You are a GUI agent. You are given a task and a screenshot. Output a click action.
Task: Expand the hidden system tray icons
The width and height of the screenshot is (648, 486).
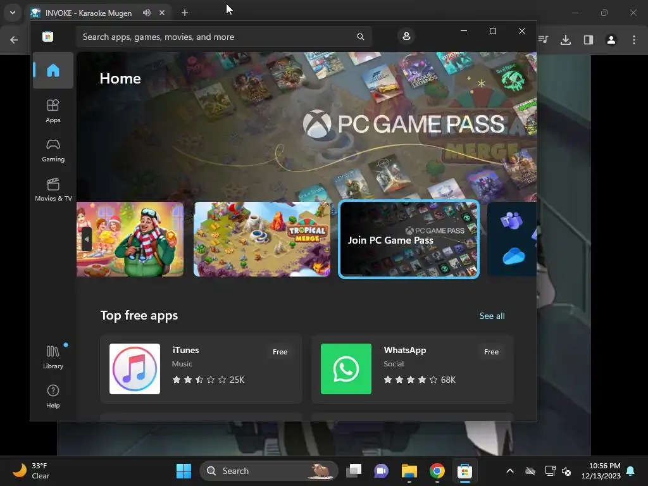click(x=510, y=471)
